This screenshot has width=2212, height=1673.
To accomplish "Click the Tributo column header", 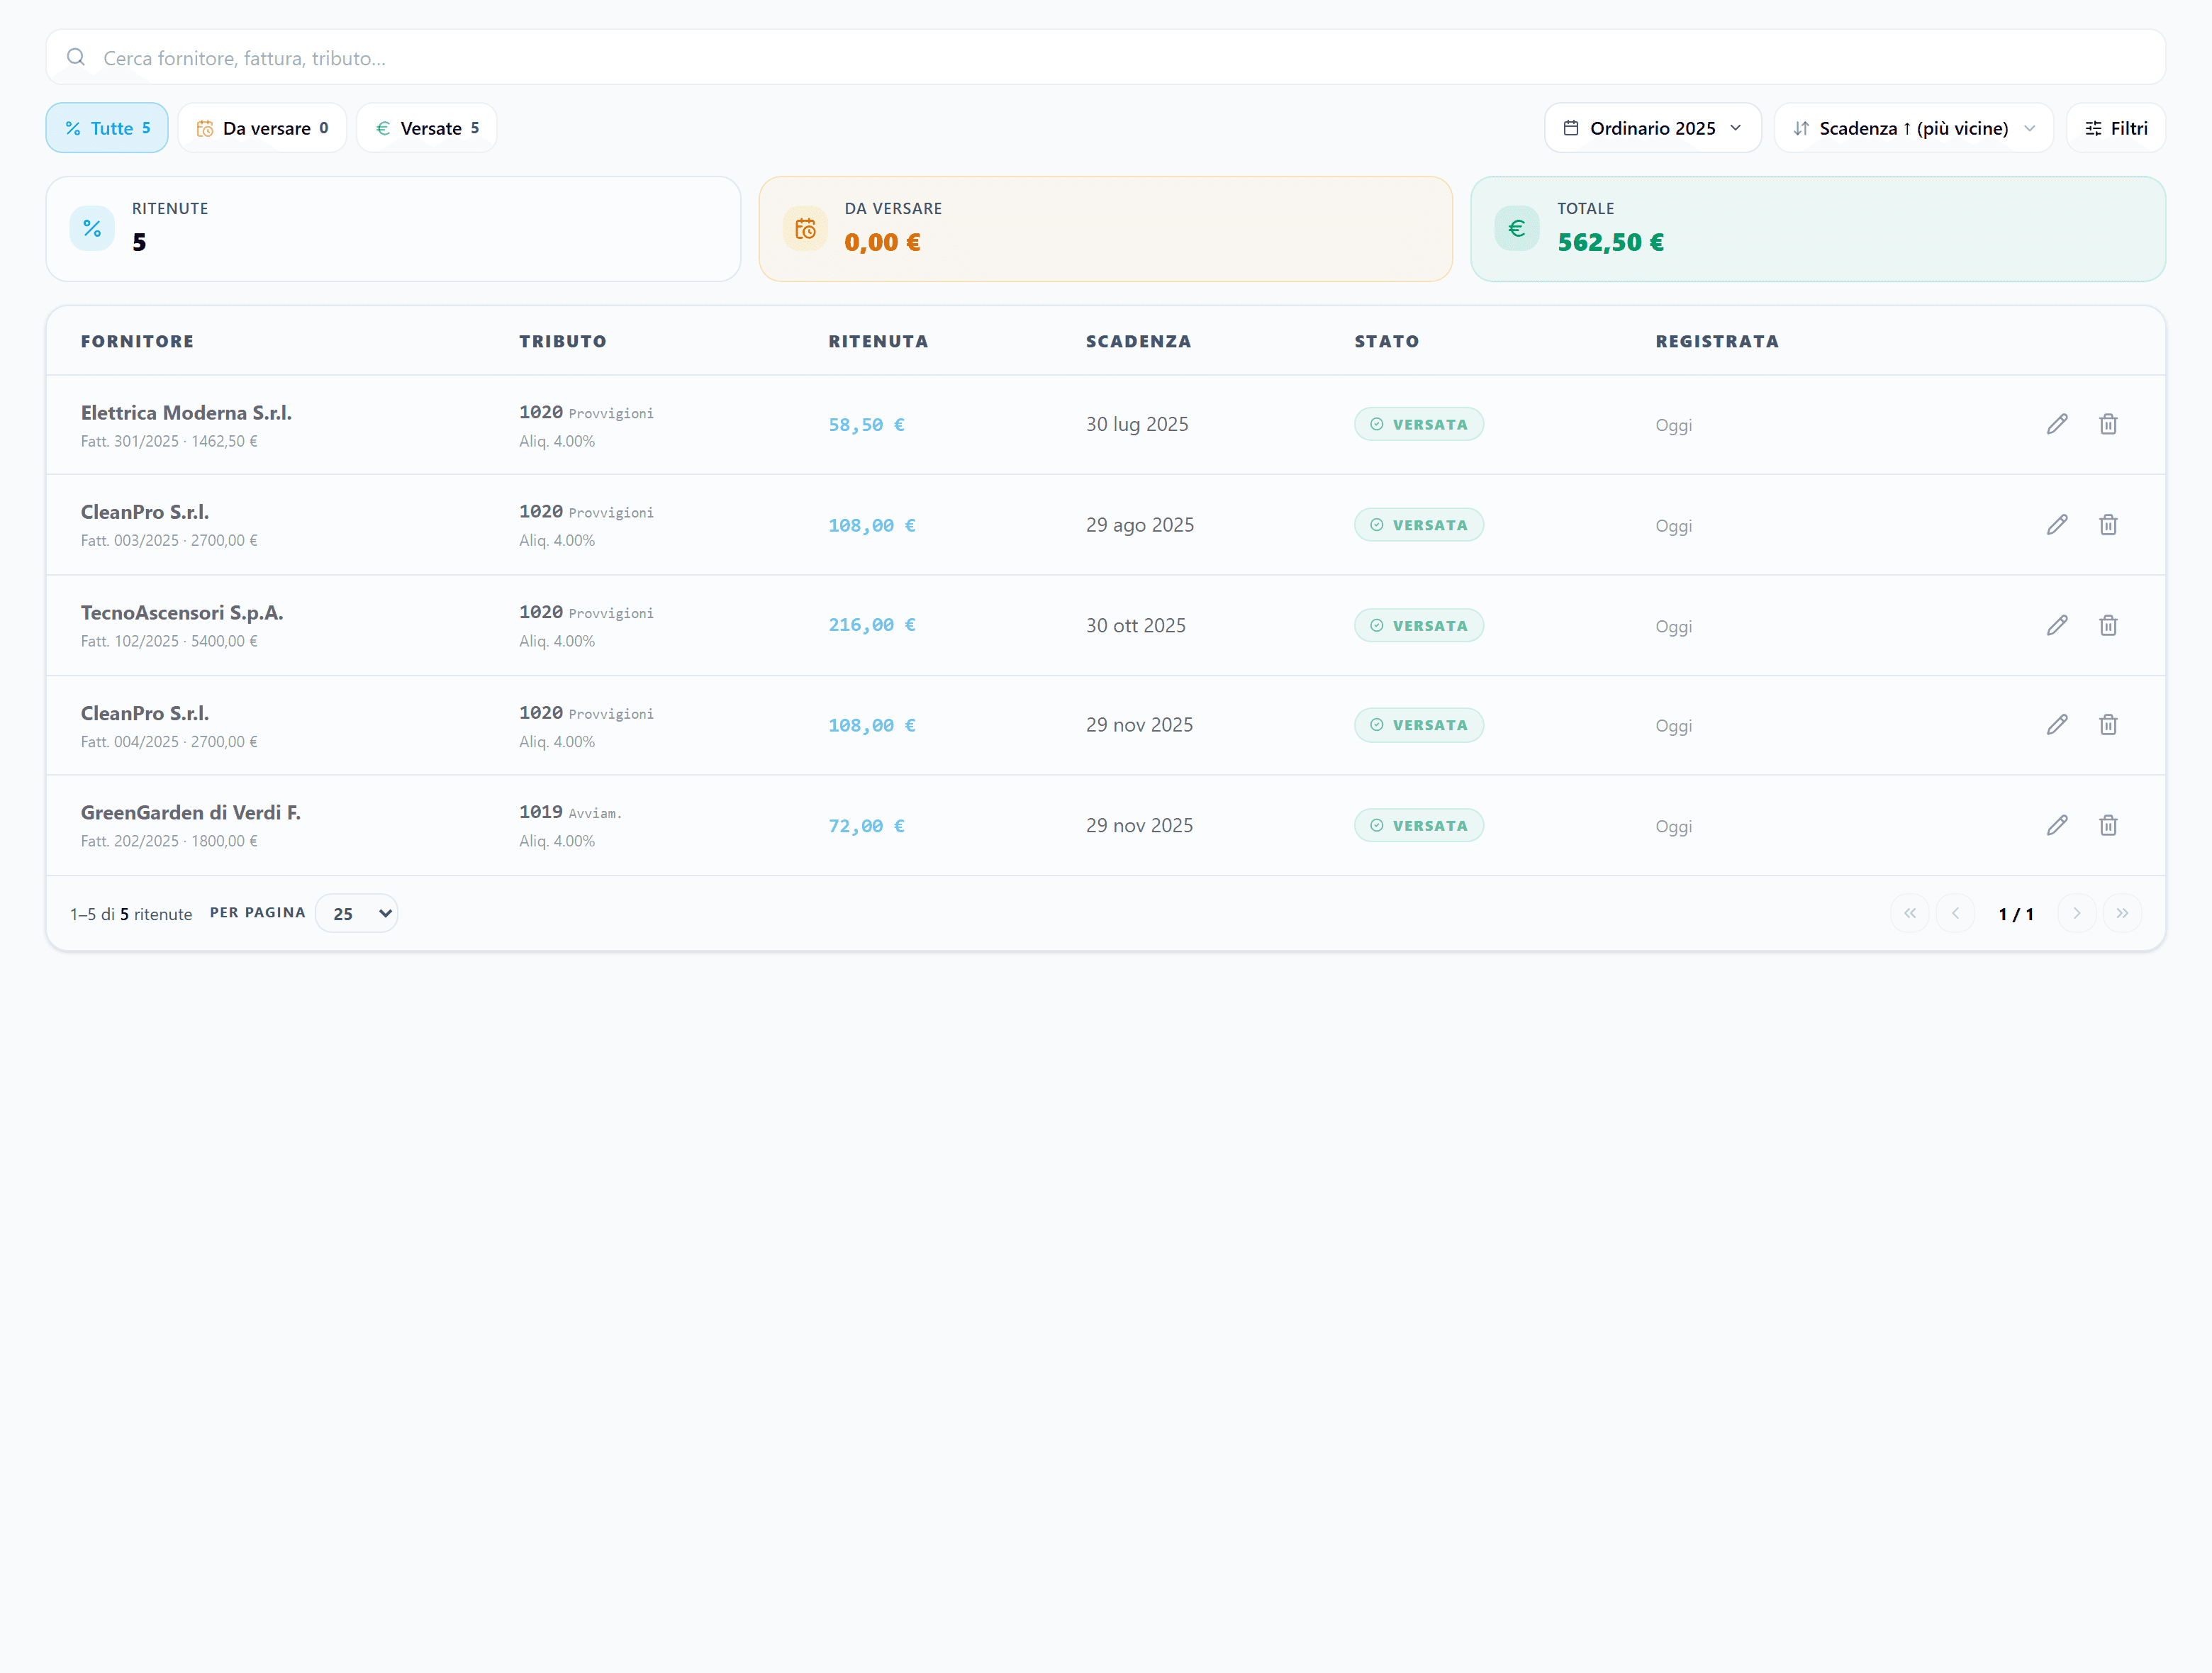I will 563,341.
